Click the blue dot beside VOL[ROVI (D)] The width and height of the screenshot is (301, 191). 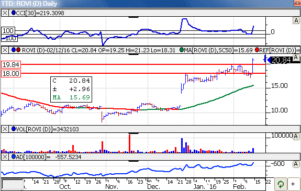(x=14, y=129)
